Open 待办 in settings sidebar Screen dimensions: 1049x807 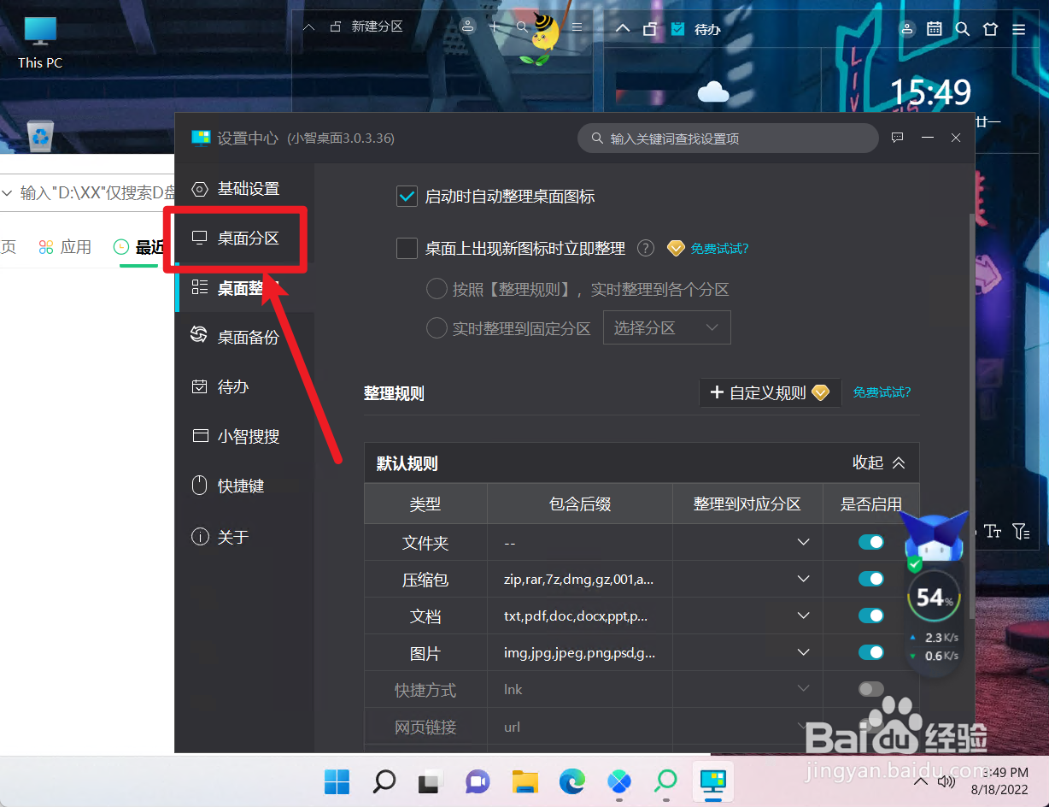[245, 386]
